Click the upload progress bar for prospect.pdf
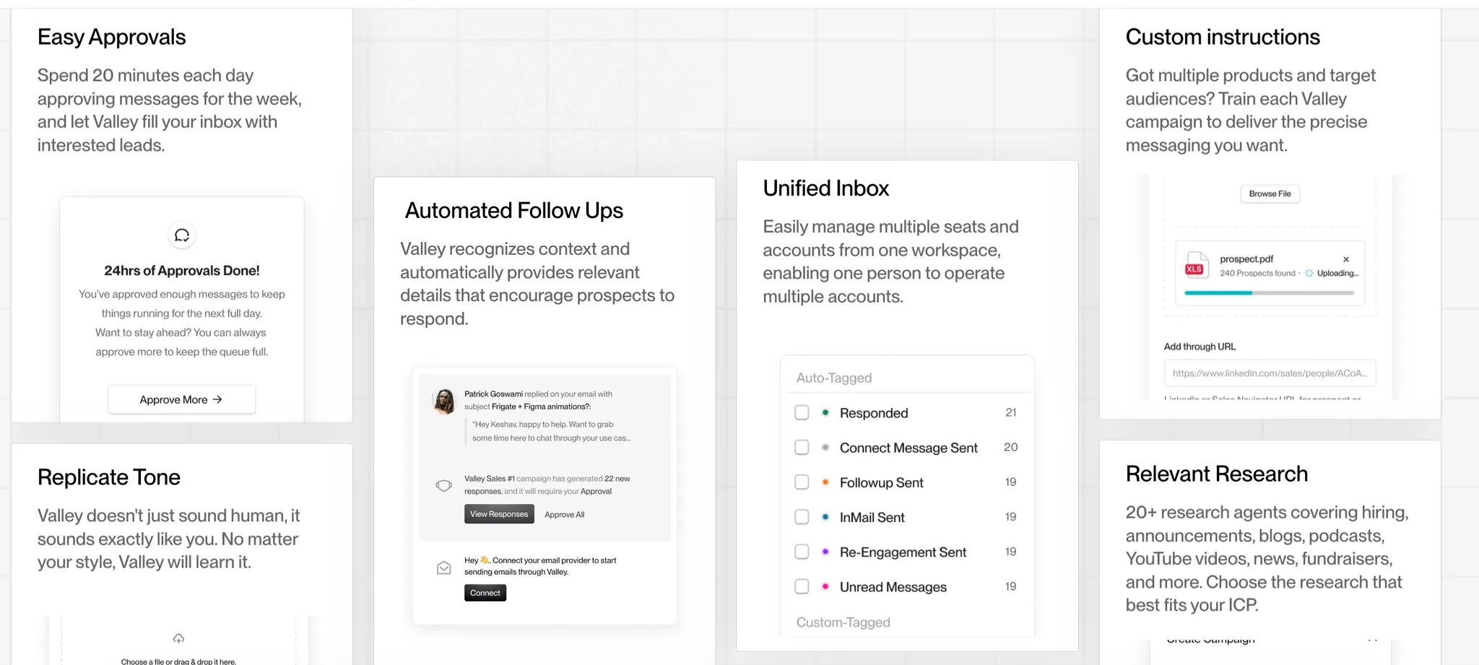The image size is (1479, 665). click(1269, 292)
